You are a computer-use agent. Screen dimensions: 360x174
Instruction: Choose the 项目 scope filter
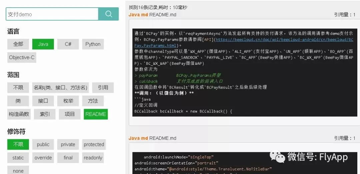click(70, 114)
